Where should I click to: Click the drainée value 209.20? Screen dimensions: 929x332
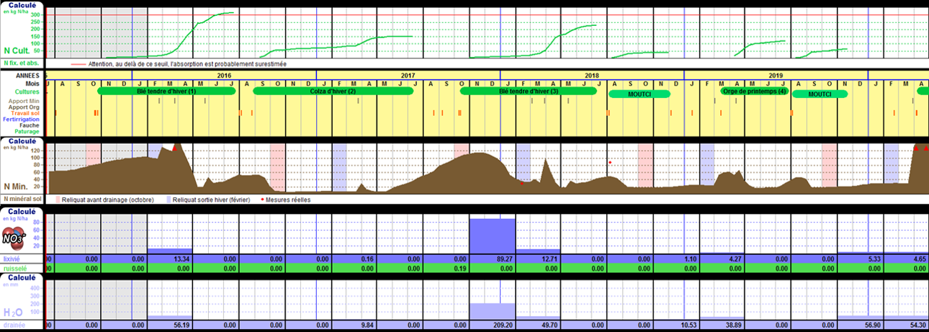[x=503, y=326]
